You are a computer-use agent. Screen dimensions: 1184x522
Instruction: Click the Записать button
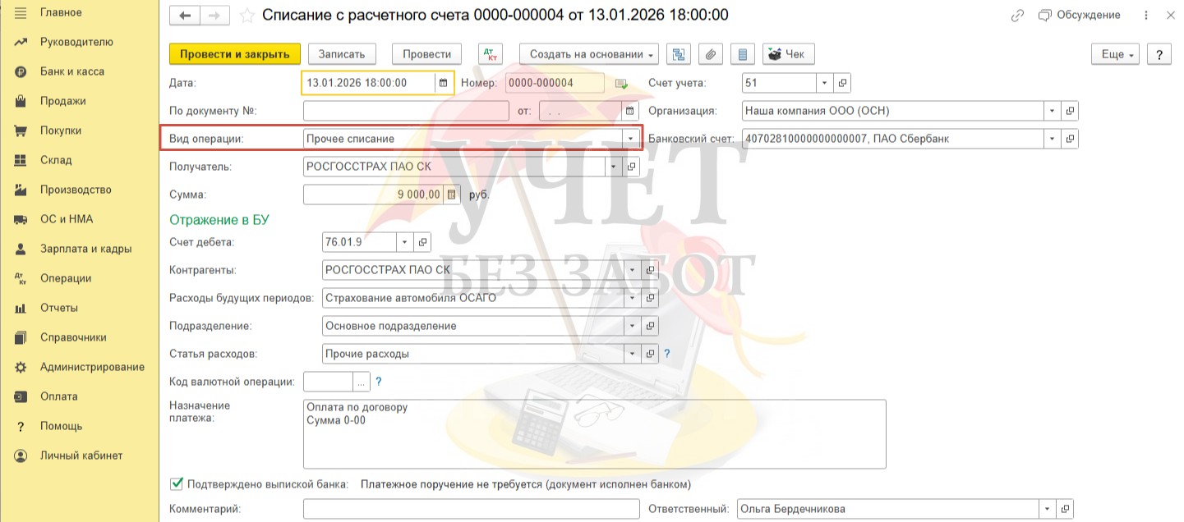click(342, 54)
